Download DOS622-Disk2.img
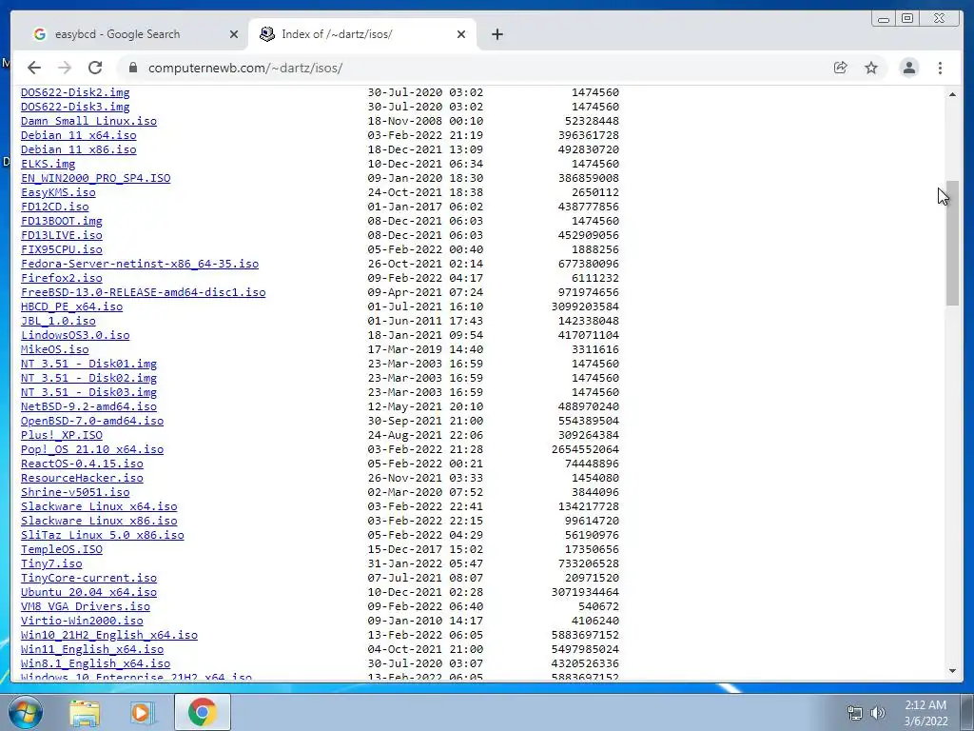 (x=75, y=92)
